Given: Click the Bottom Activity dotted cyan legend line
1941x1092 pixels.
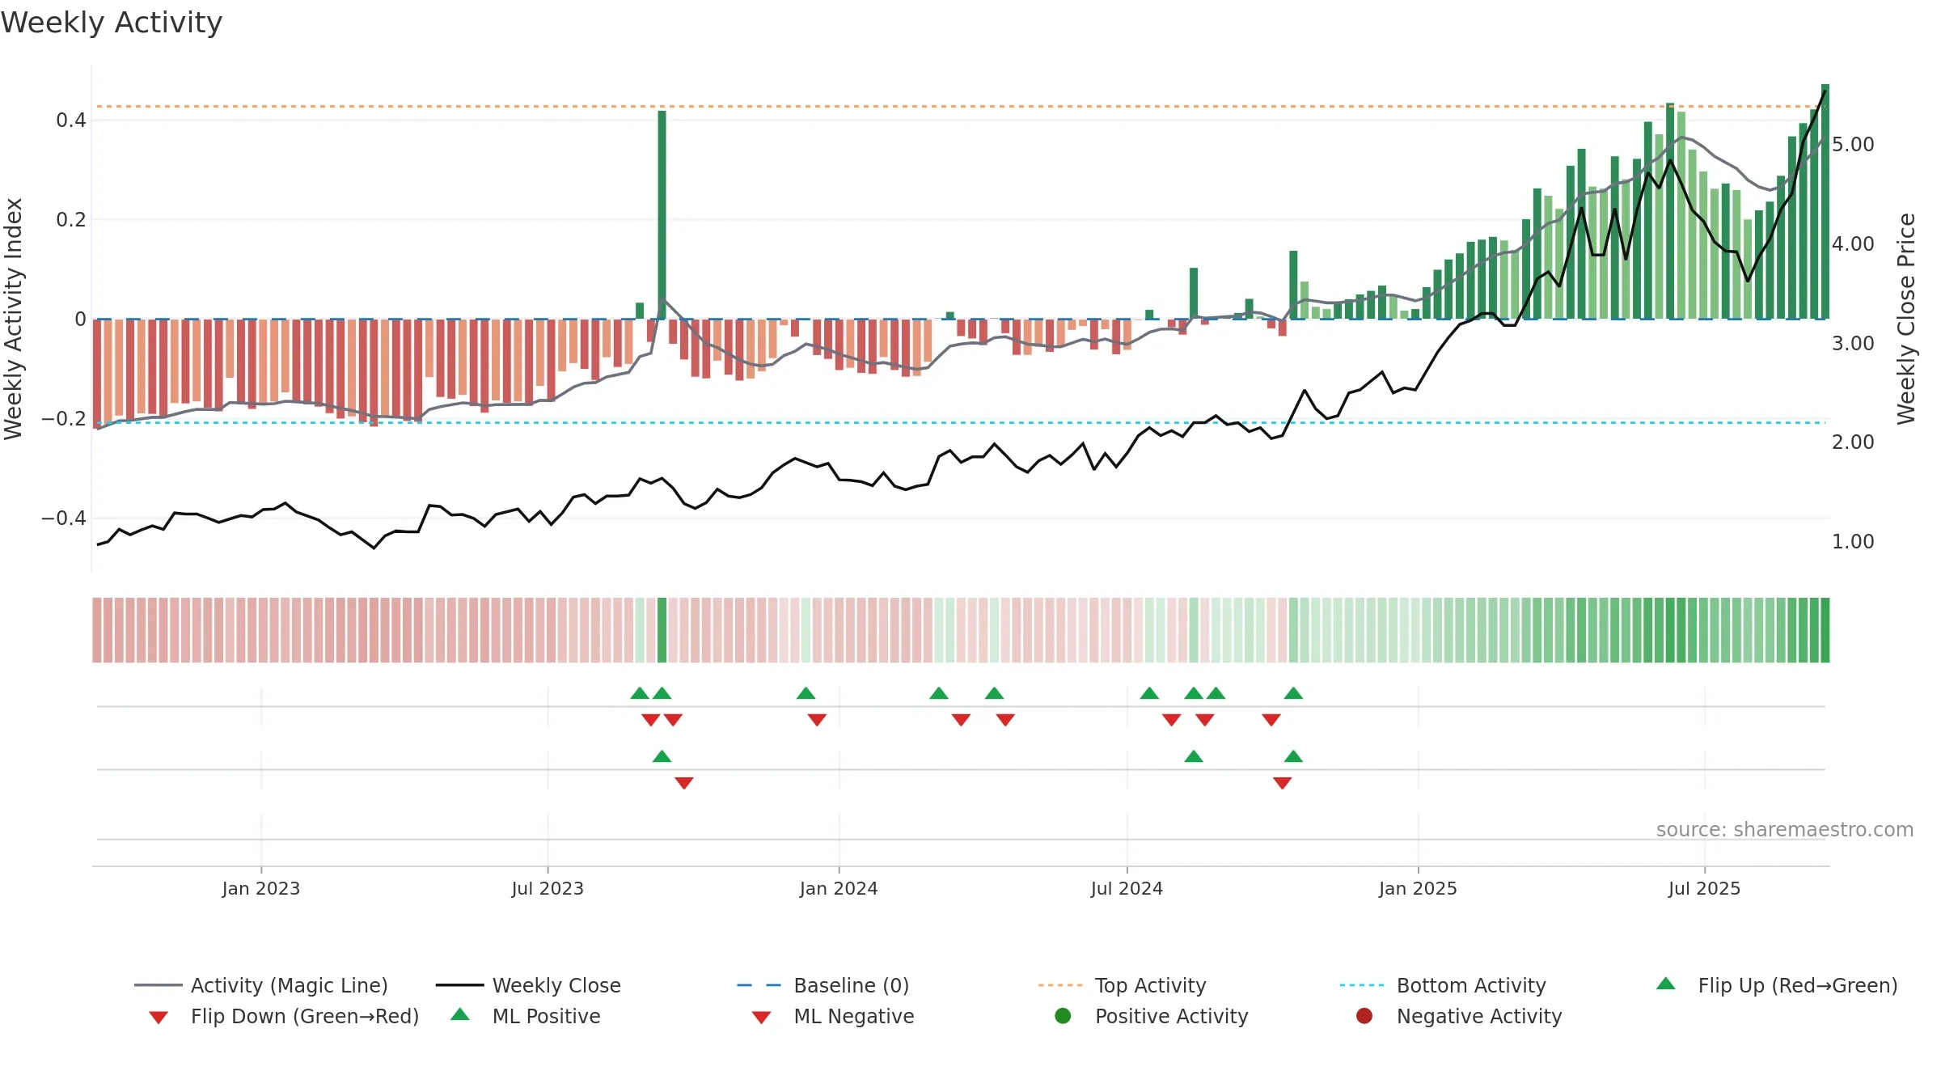Looking at the screenshot, I should click(x=1362, y=985).
